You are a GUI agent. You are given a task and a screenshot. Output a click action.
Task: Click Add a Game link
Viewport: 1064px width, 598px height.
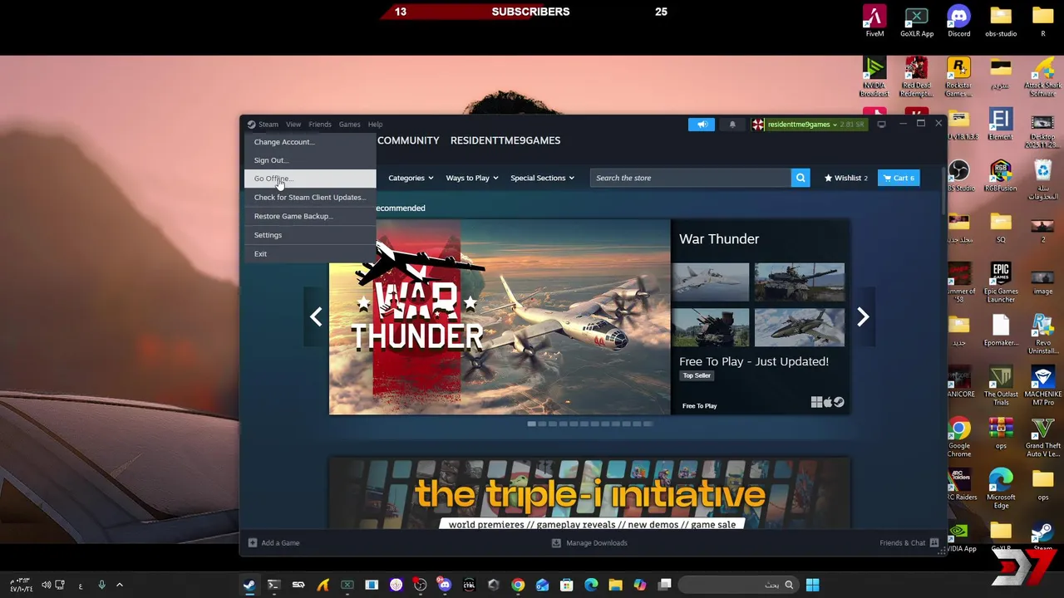[280, 543]
